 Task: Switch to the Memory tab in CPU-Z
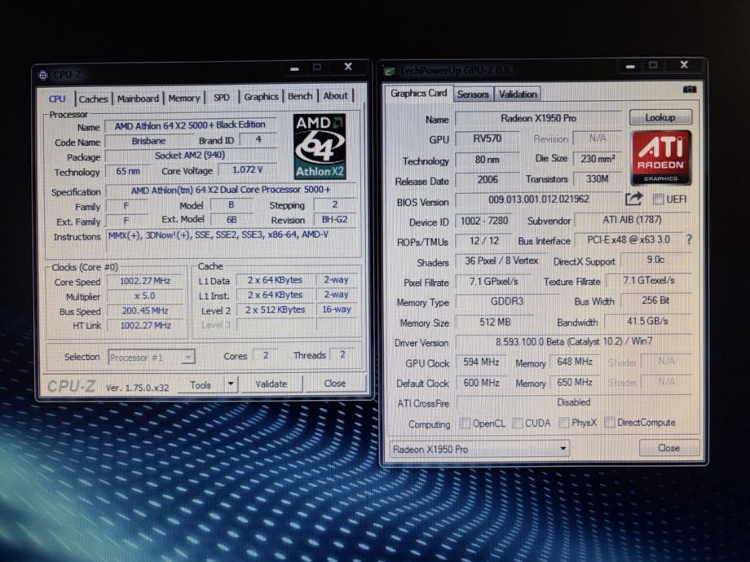(183, 98)
